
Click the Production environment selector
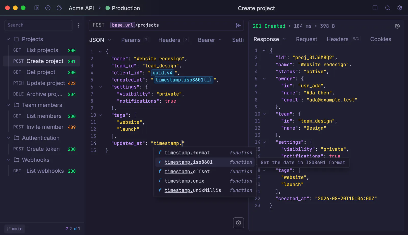tap(123, 8)
